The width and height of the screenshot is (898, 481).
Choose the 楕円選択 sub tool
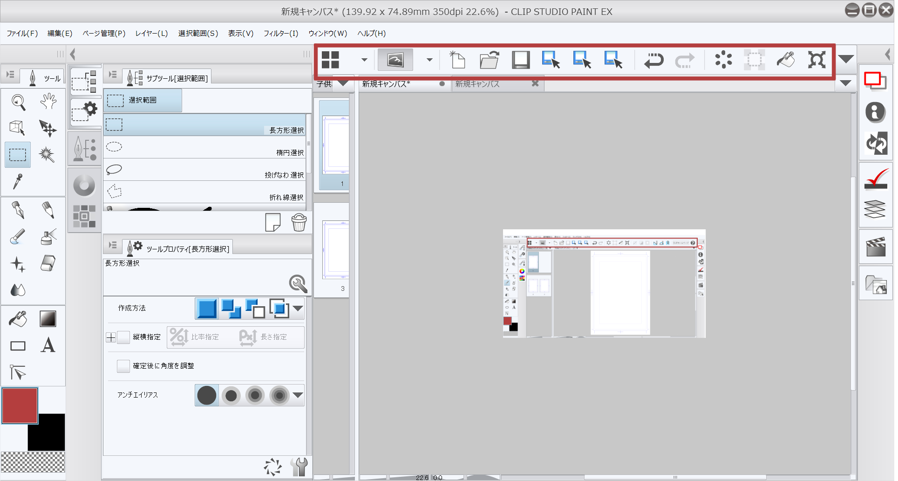(204, 148)
